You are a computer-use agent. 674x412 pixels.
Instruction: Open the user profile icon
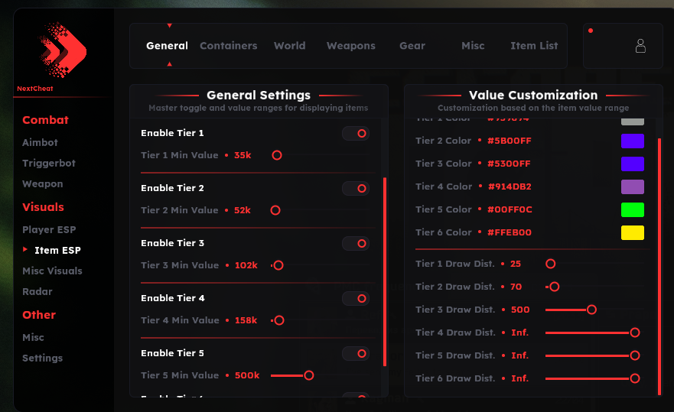[640, 46]
